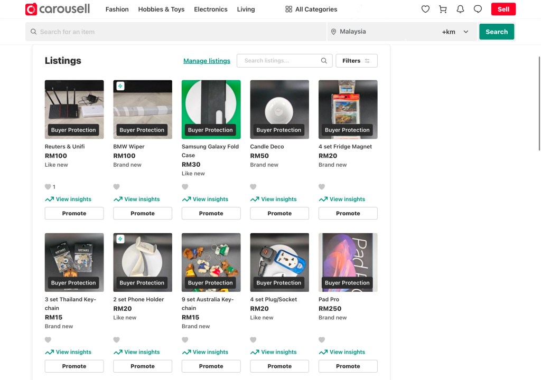Image resolution: width=541 pixels, height=380 pixels.
Task: Open the Candle Deco listing thumbnail
Action: point(279,109)
